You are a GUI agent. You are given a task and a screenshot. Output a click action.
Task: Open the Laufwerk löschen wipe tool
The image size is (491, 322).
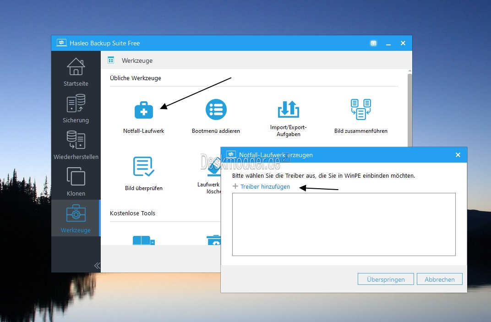[210, 175]
